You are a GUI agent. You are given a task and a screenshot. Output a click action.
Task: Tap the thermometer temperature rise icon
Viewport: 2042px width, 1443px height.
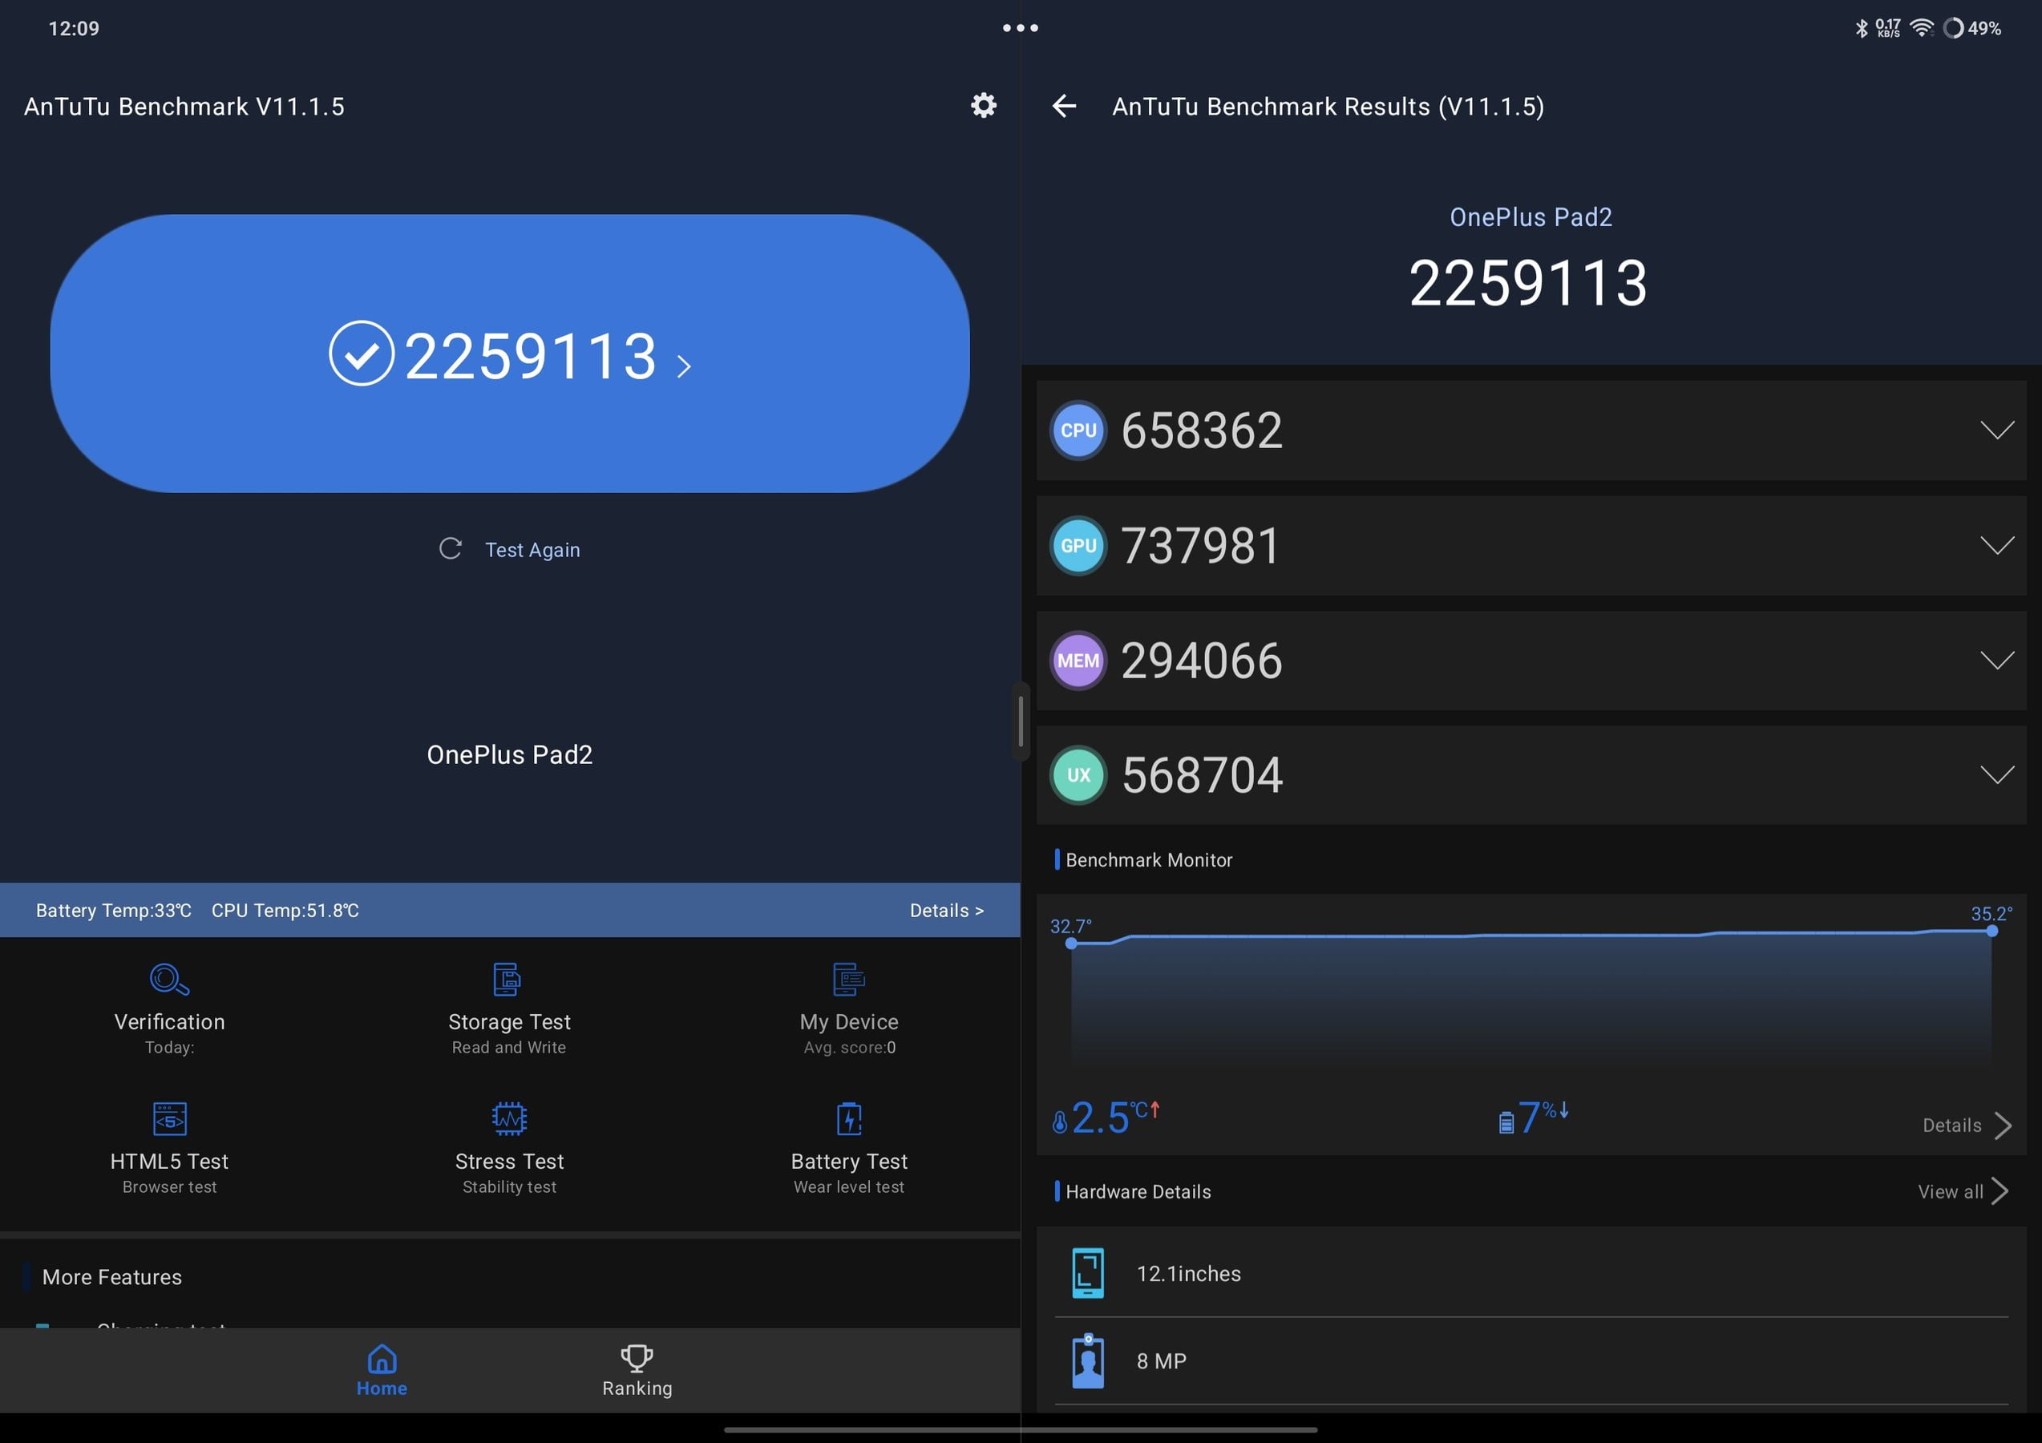click(1059, 1122)
